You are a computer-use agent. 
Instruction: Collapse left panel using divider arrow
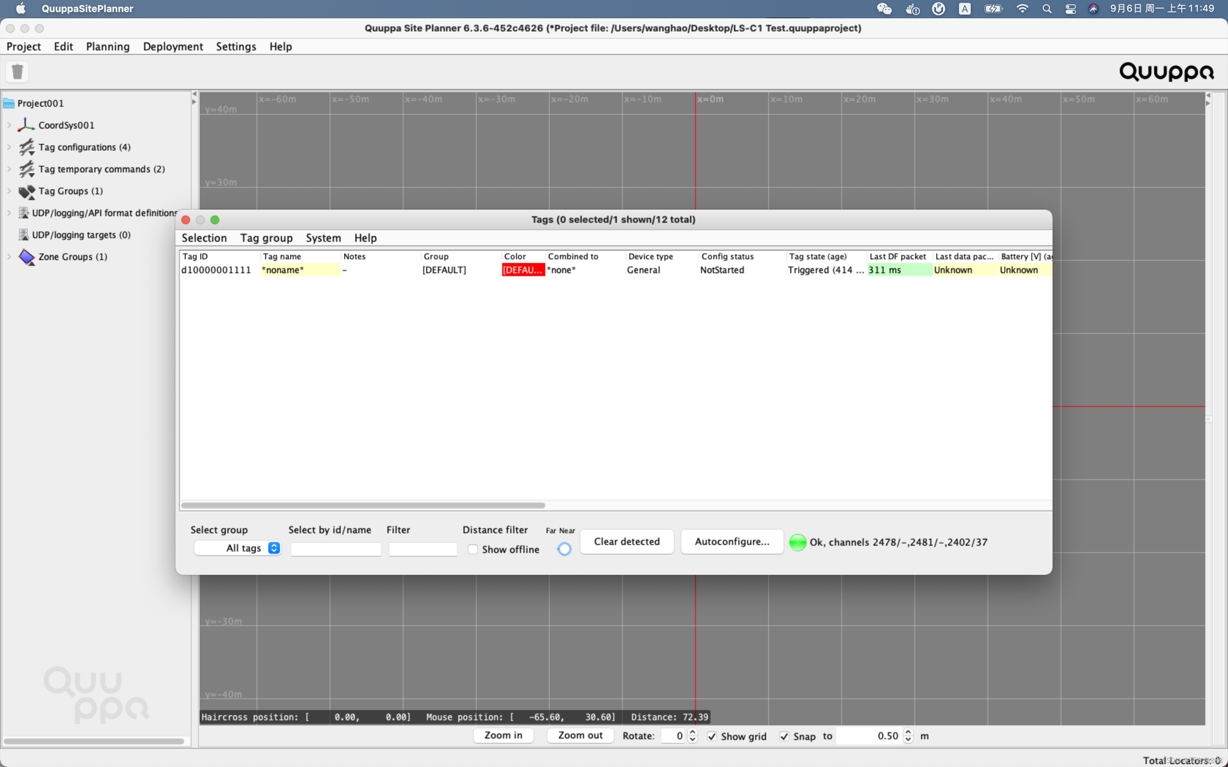point(194,94)
